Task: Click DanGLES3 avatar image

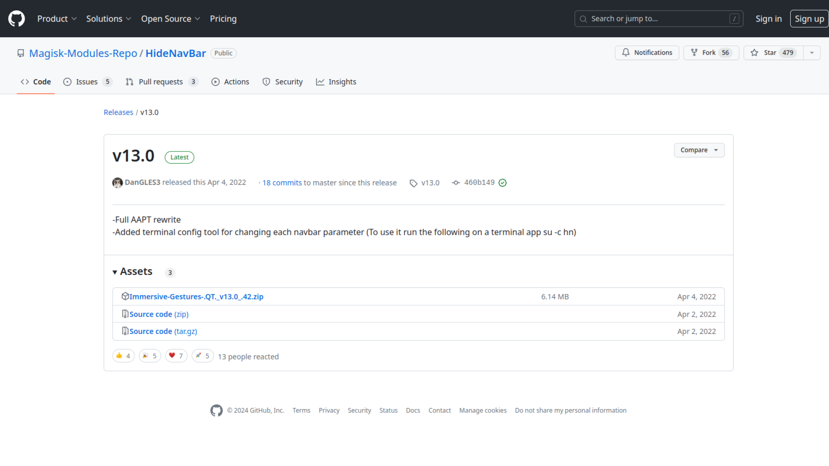Action: click(x=117, y=183)
